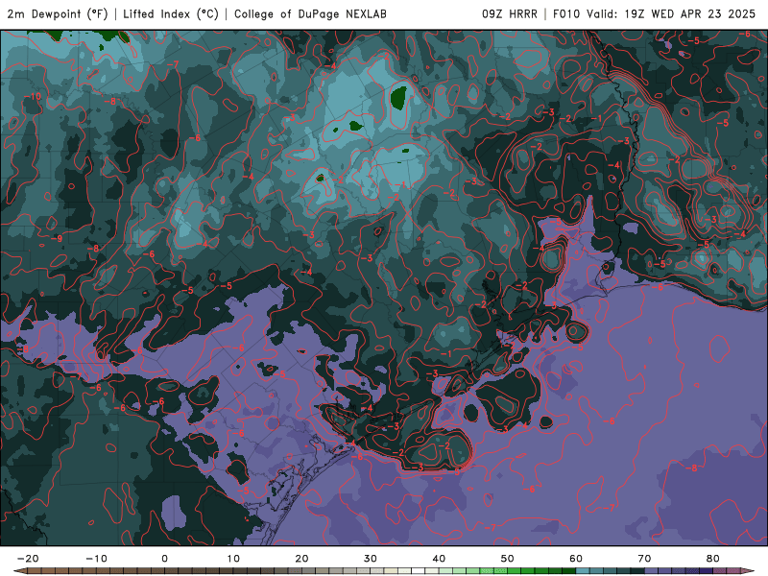
Task: Click the red -10 contour label on the map
Action: [x=35, y=97]
